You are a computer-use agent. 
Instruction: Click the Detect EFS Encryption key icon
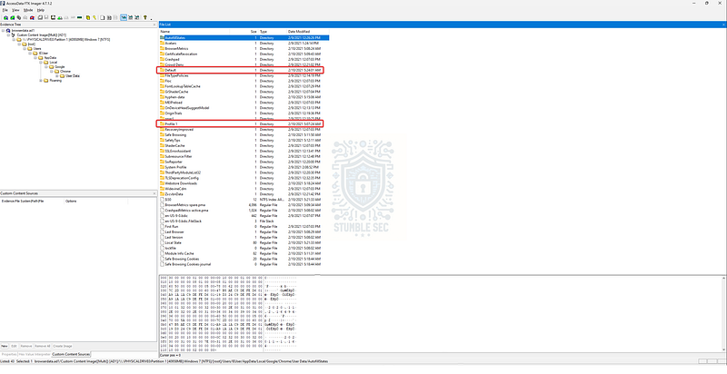click(95, 17)
